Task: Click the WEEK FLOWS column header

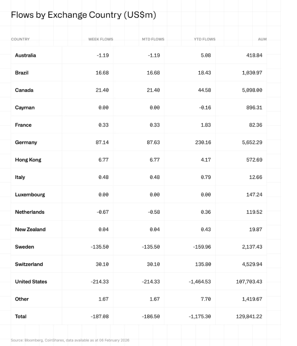Action: [x=101, y=39]
